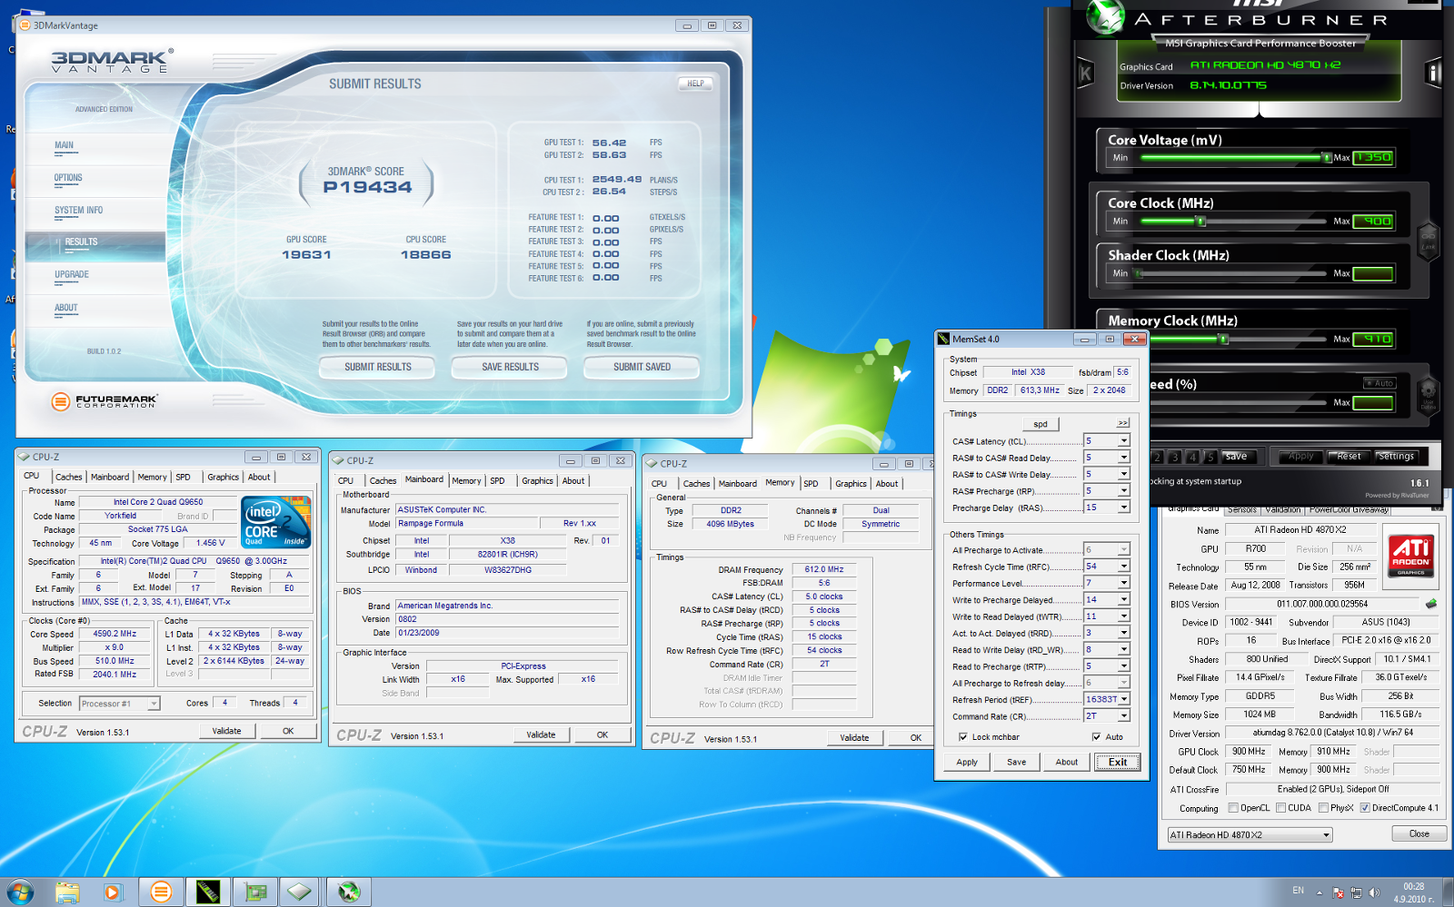The width and height of the screenshot is (1454, 907).
Task: Enable PhysX checkbox in GPU-Z
Action: pyautogui.click(x=1324, y=808)
